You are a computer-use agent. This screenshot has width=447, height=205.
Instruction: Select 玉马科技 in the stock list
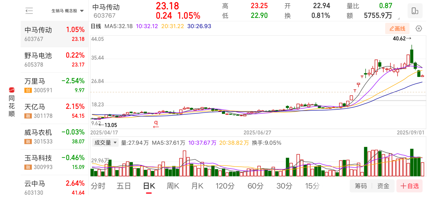click(54, 162)
